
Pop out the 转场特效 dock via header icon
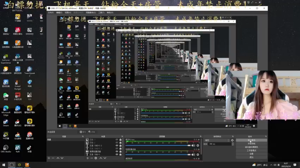pyautogui.click(x=232, y=137)
